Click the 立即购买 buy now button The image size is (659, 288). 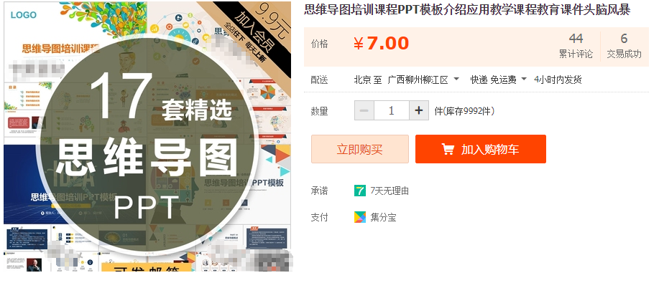click(x=360, y=149)
